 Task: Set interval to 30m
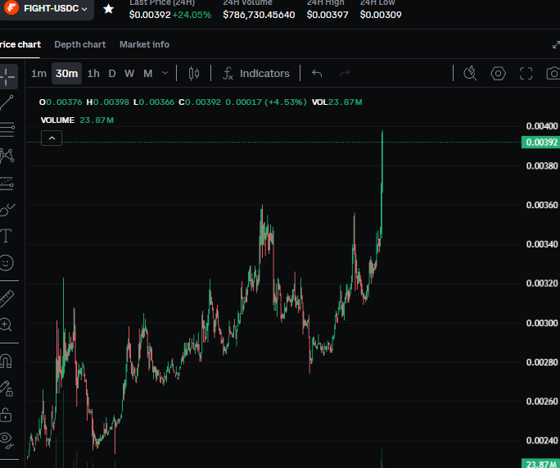tap(67, 73)
